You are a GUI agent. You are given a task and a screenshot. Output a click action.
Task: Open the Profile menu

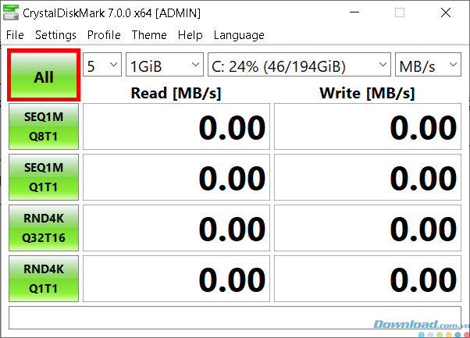pos(104,35)
